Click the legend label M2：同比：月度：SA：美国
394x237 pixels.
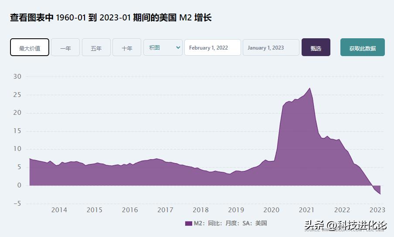pyautogui.click(x=230, y=223)
